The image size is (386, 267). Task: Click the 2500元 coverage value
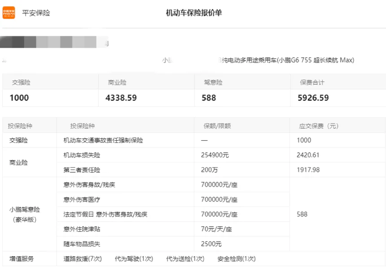pyautogui.click(x=211, y=244)
